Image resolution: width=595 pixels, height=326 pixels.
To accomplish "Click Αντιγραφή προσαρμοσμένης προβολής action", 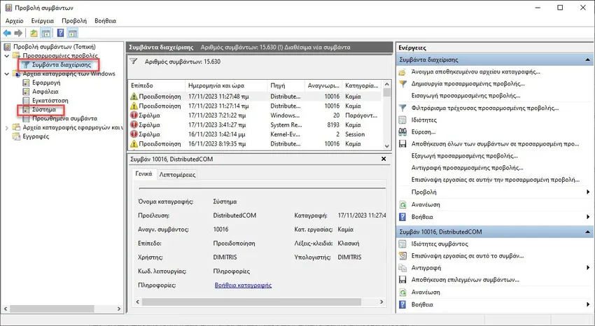I will click(x=468, y=168).
